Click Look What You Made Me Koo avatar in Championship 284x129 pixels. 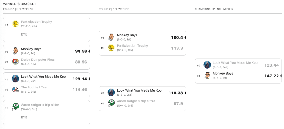pyautogui.click(x=207, y=65)
